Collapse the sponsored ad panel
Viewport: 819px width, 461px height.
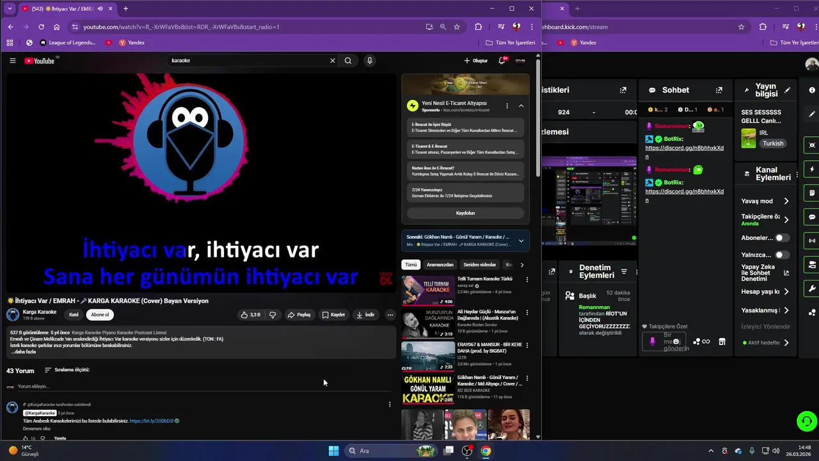click(x=521, y=106)
